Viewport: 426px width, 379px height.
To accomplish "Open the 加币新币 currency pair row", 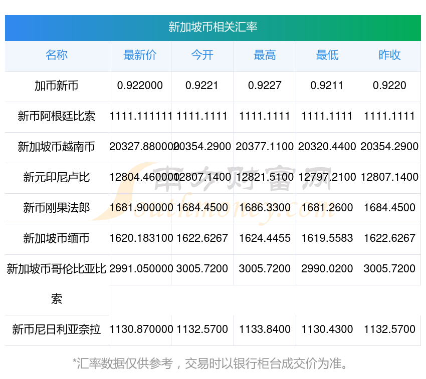I will (57, 86).
